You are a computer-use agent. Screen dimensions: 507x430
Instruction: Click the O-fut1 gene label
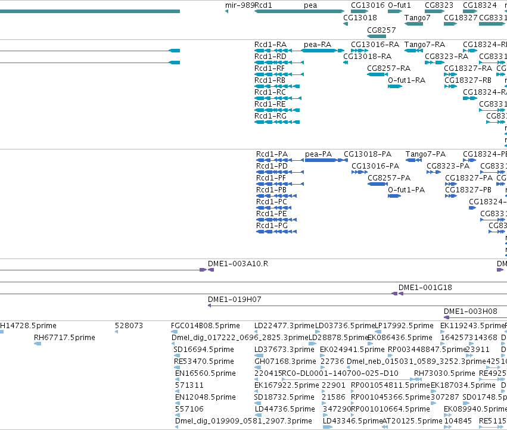coord(399,5)
